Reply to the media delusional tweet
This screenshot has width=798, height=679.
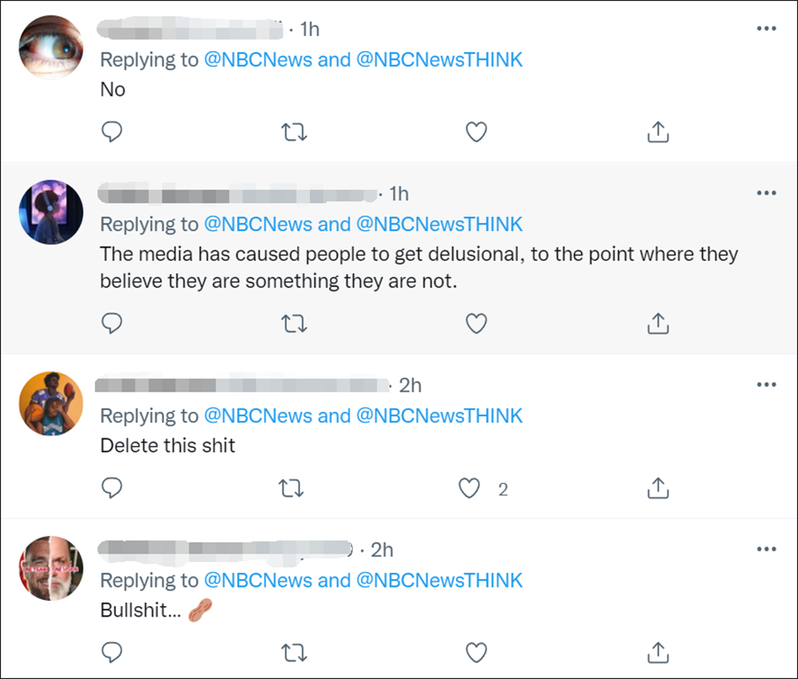tap(111, 324)
